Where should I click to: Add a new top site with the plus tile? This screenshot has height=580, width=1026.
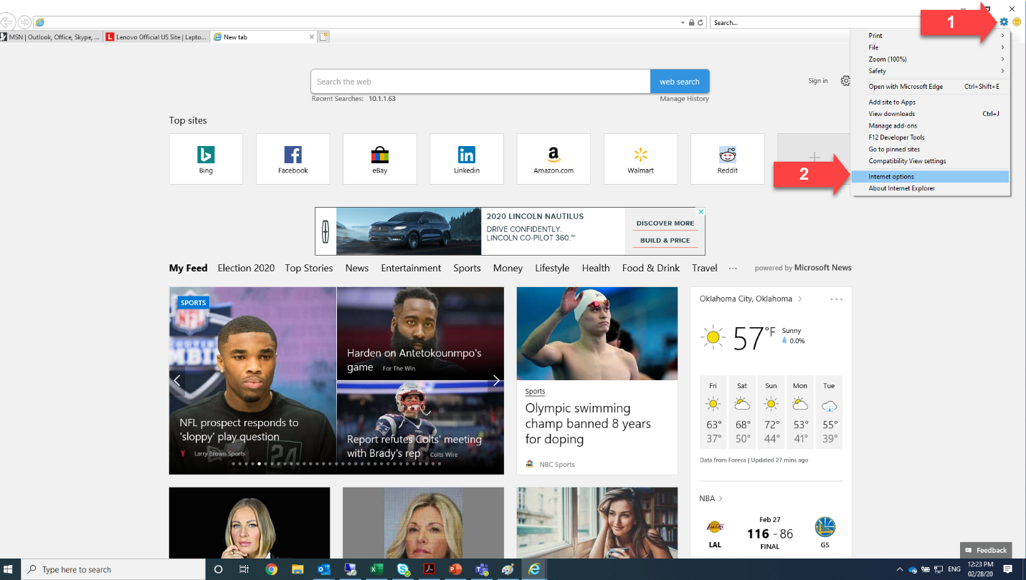point(814,156)
